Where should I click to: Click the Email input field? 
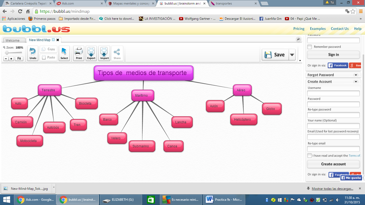coord(333,137)
